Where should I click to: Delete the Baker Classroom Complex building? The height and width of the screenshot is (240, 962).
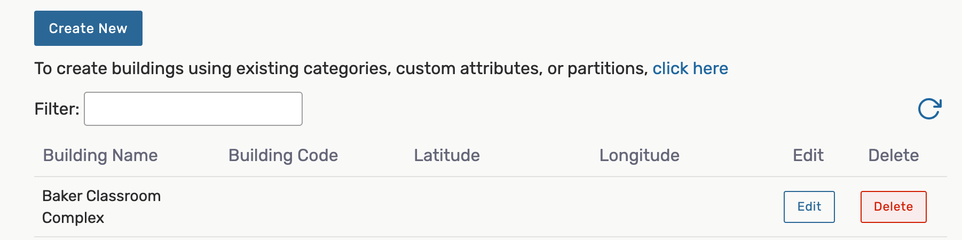893,207
